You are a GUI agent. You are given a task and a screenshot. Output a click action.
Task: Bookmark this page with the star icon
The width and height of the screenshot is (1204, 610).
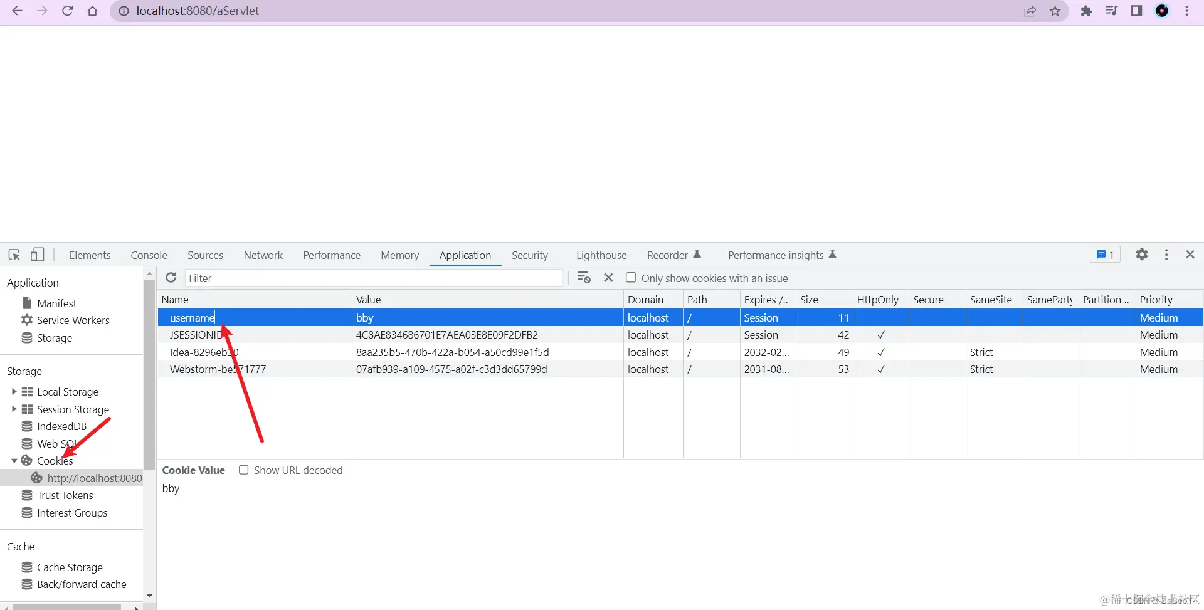pyautogui.click(x=1055, y=11)
